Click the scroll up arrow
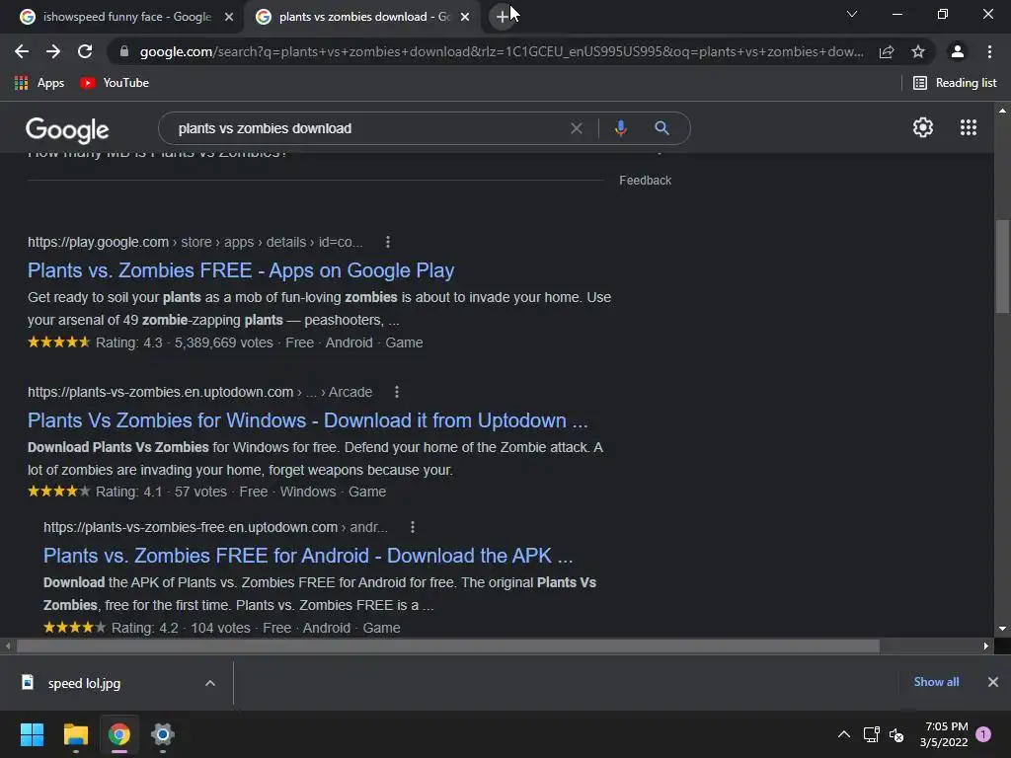 (1002, 111)
